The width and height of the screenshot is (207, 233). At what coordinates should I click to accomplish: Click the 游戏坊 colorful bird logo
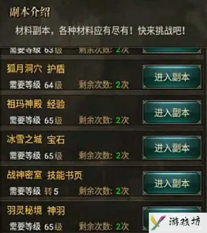[158, 222]
